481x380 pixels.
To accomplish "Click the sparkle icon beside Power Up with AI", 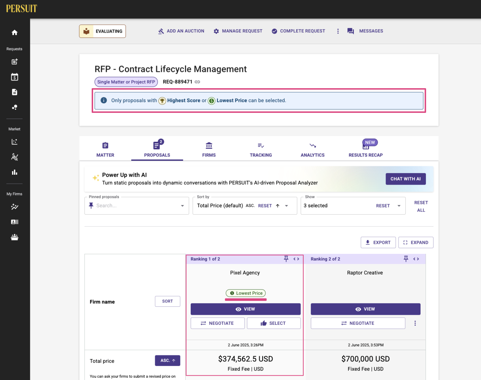I will 96,178.
